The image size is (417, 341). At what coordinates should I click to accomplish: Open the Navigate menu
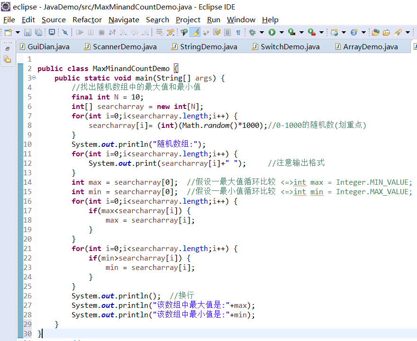pos(124,20)
